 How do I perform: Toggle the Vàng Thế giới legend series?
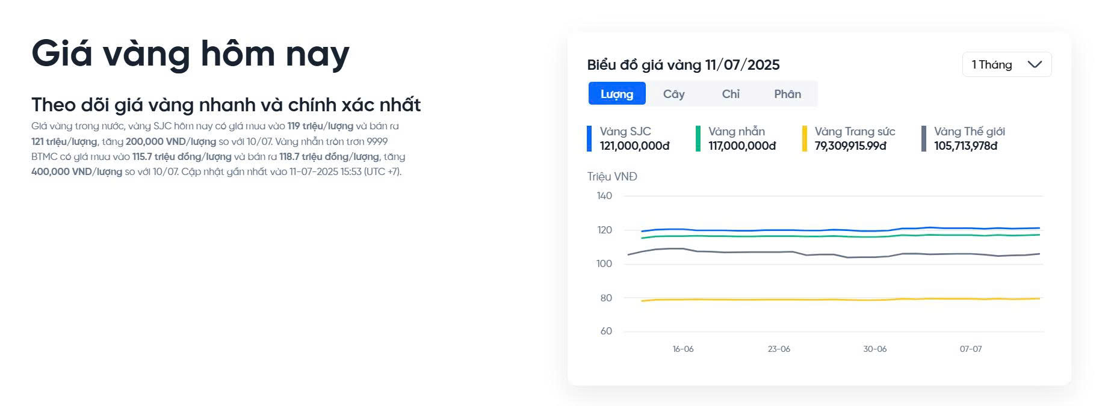pos(969,132)
